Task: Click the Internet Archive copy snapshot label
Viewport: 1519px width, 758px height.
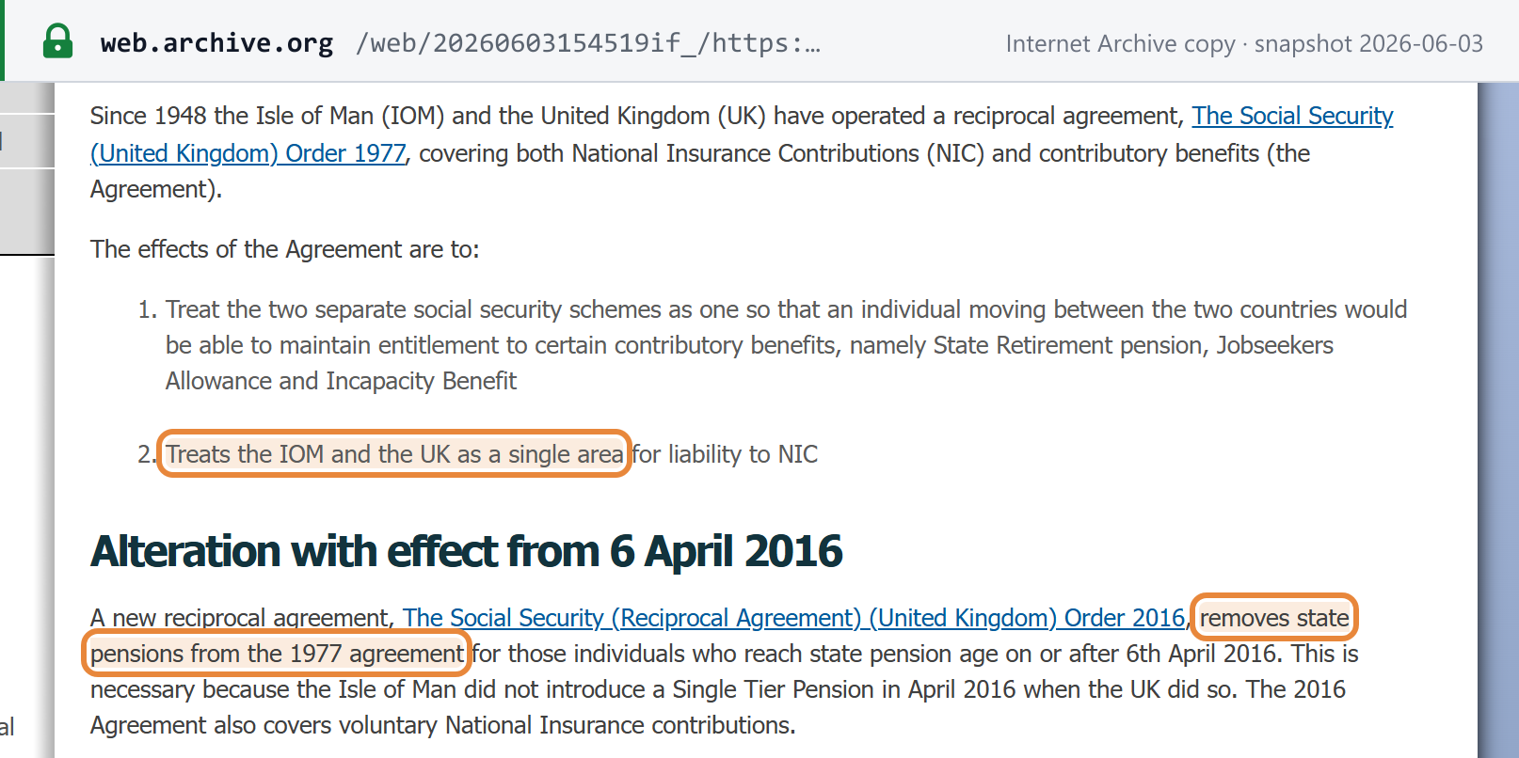Action: [1244, 44]
